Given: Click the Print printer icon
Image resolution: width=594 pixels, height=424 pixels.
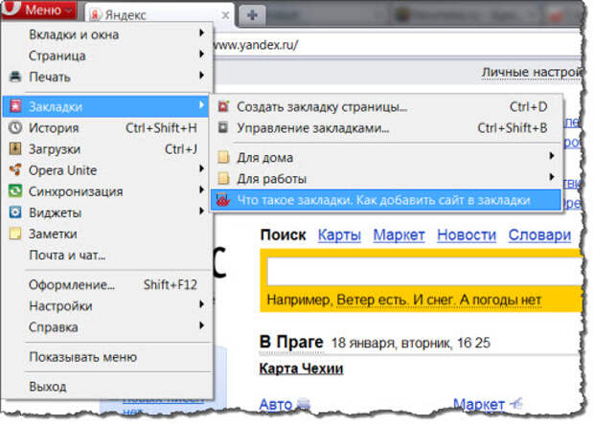Looking at the screenshot, I should pos(15,77).
